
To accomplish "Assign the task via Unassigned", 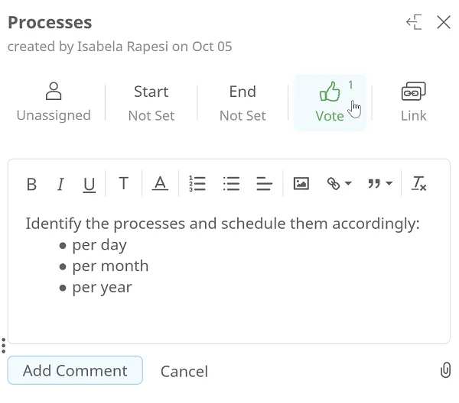I will [54, 102].
